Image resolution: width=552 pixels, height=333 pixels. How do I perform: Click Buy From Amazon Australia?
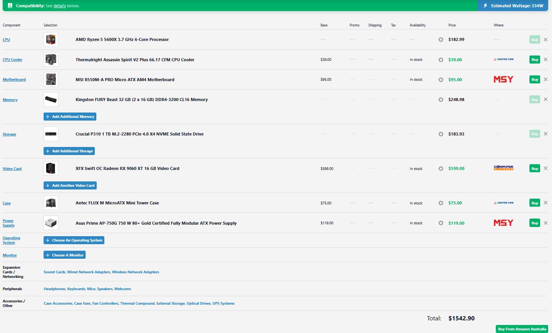[522, 329]
